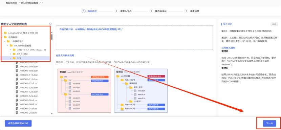Screen dimensions: 281x130
Task: Click the file tree scrollbar thumb
Action: [x=52, y=37]
